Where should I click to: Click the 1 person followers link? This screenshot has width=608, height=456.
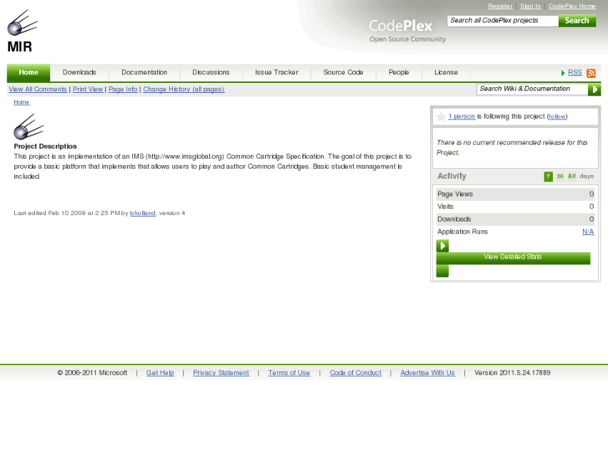(x=462, y=116)
